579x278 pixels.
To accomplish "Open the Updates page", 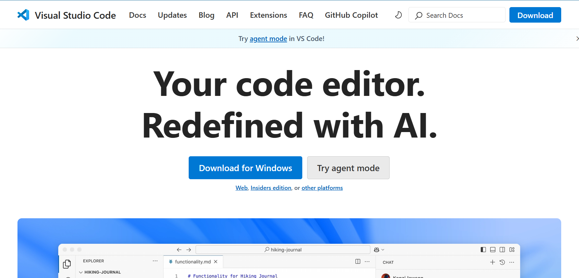I will click(172, 15).
